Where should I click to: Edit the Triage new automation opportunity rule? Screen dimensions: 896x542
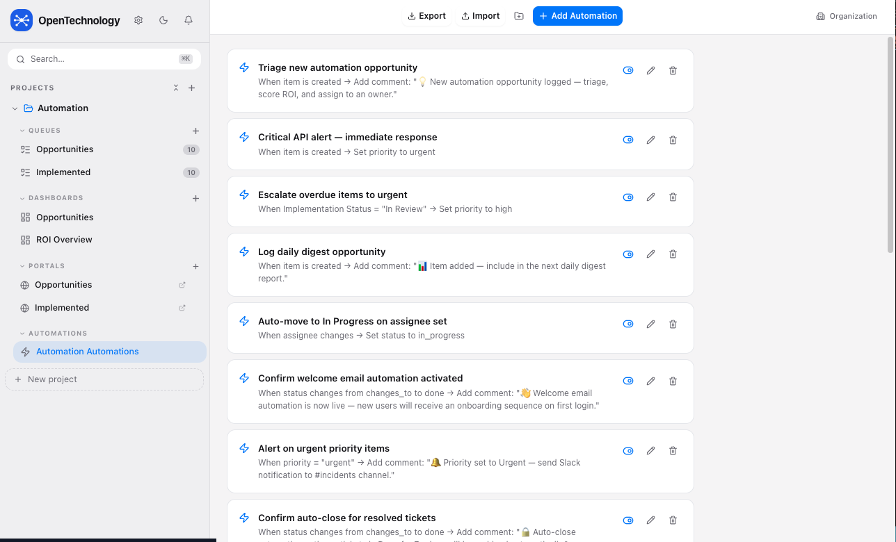(651, 70)
